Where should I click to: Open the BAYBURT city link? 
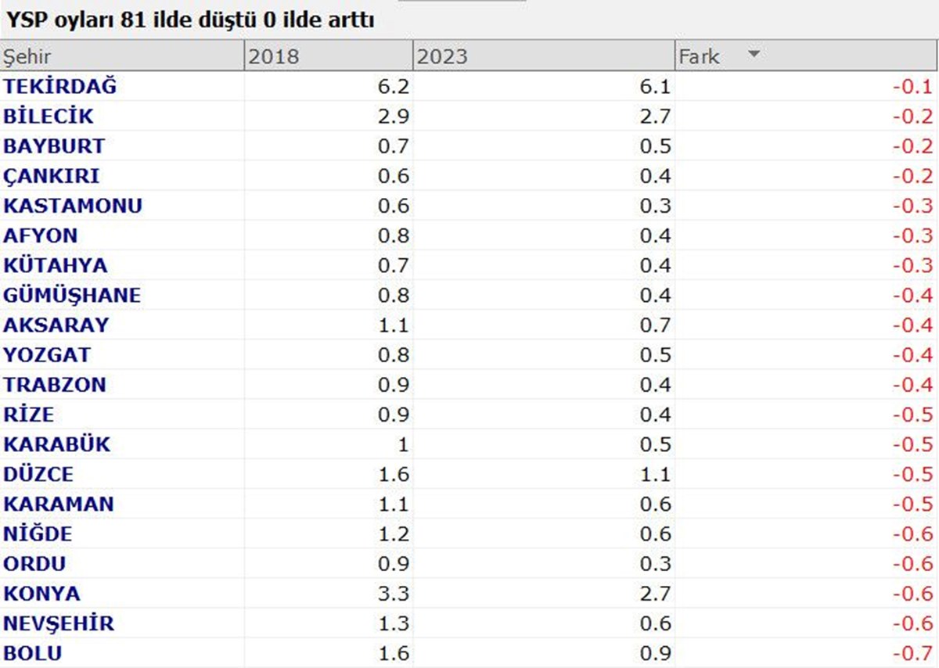pos(54,145)
